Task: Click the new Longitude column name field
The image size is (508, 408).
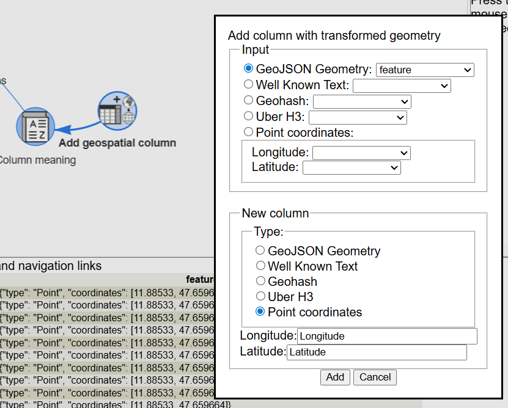Action: pos(386,336)
